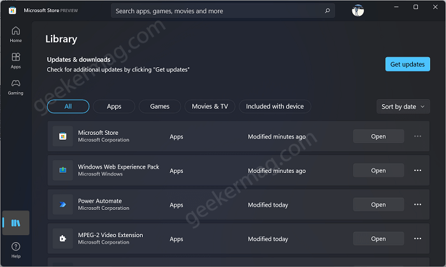Image resolution: width=446 pixels, height=267 pixels.
Task: Click the search magnifier icon
Action: click(327, 11)
